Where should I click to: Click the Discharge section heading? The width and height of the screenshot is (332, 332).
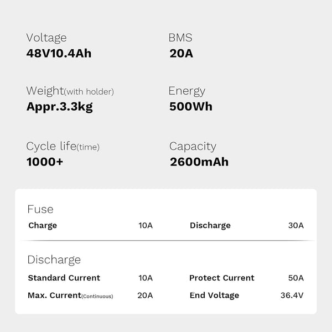click(x=54, y=260)
